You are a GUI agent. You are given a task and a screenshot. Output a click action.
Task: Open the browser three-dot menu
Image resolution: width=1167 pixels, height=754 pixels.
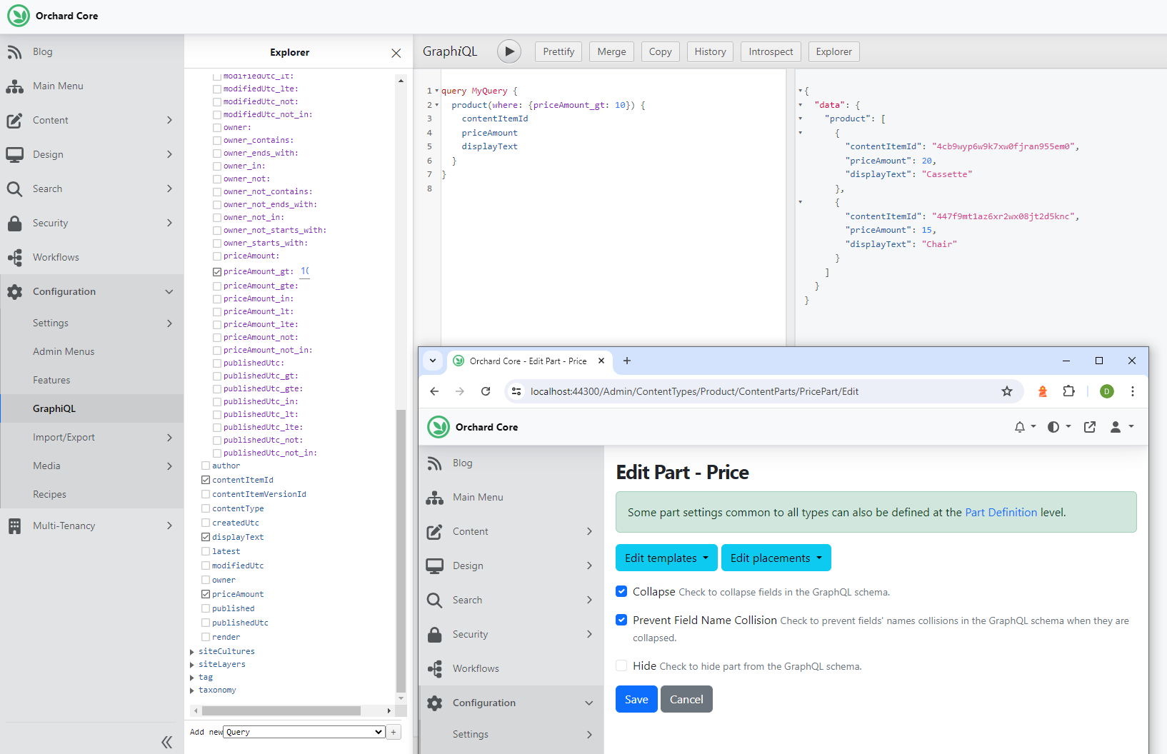pos(1133,391)
